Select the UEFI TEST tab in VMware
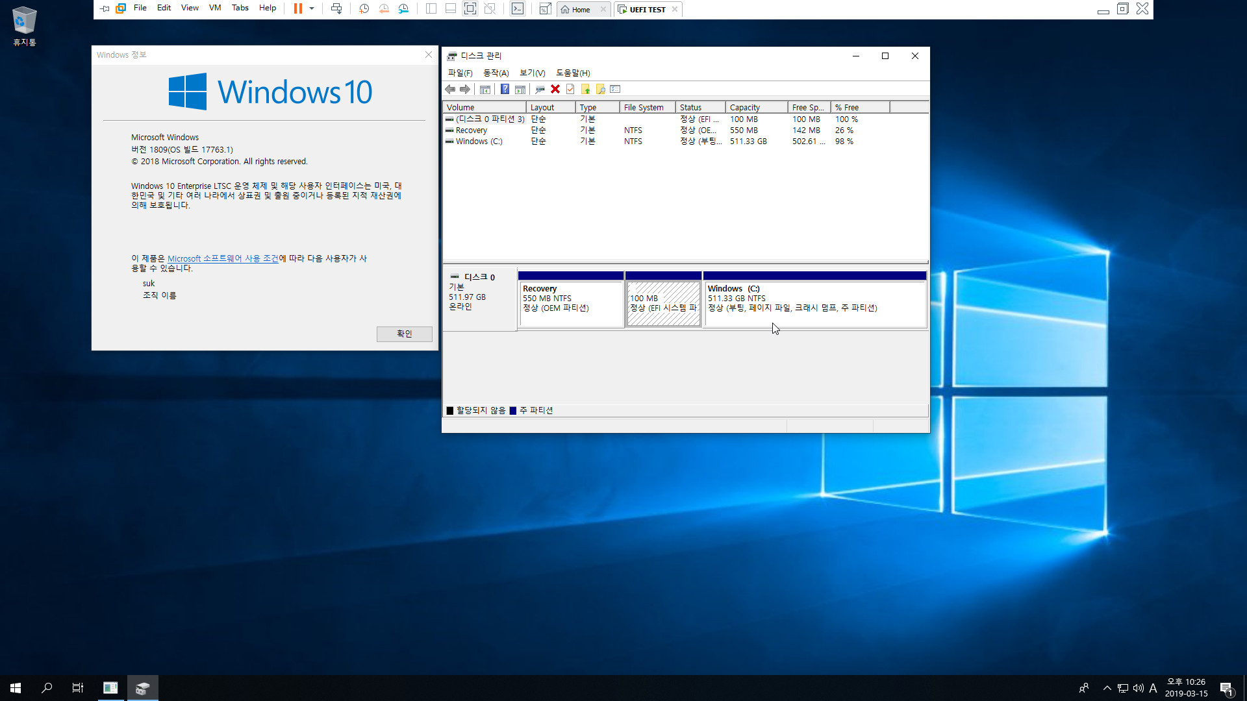Screen dimensions: 1247x701 click(647, 10)
